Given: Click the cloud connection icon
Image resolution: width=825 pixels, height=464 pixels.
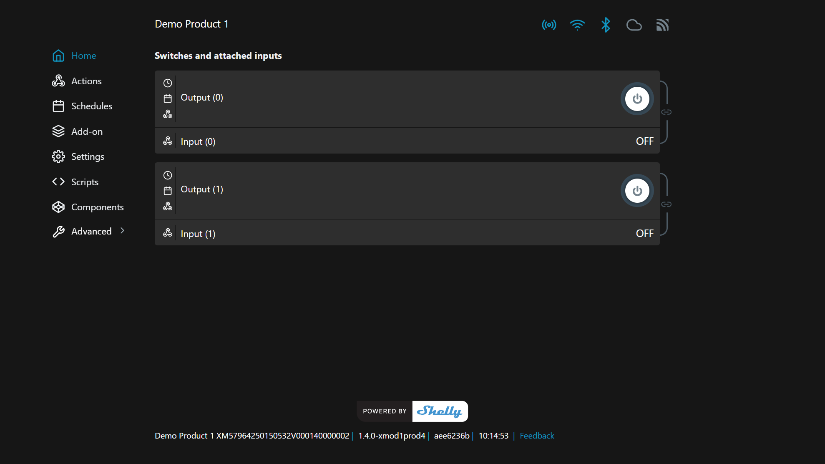Looking at the screenshot, I should tap(634, 25).
